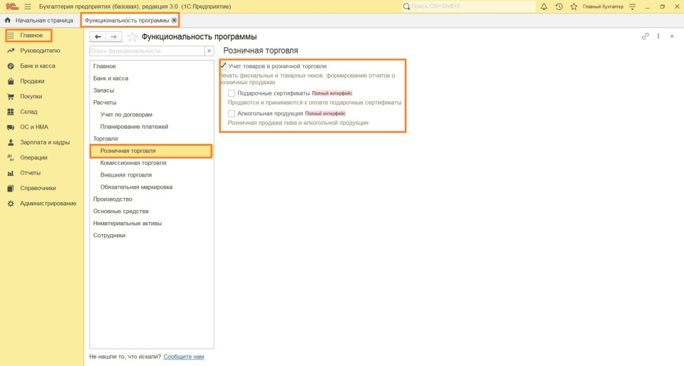Uncheck "Учет товаров в розничной торговле"

point(223,66)
